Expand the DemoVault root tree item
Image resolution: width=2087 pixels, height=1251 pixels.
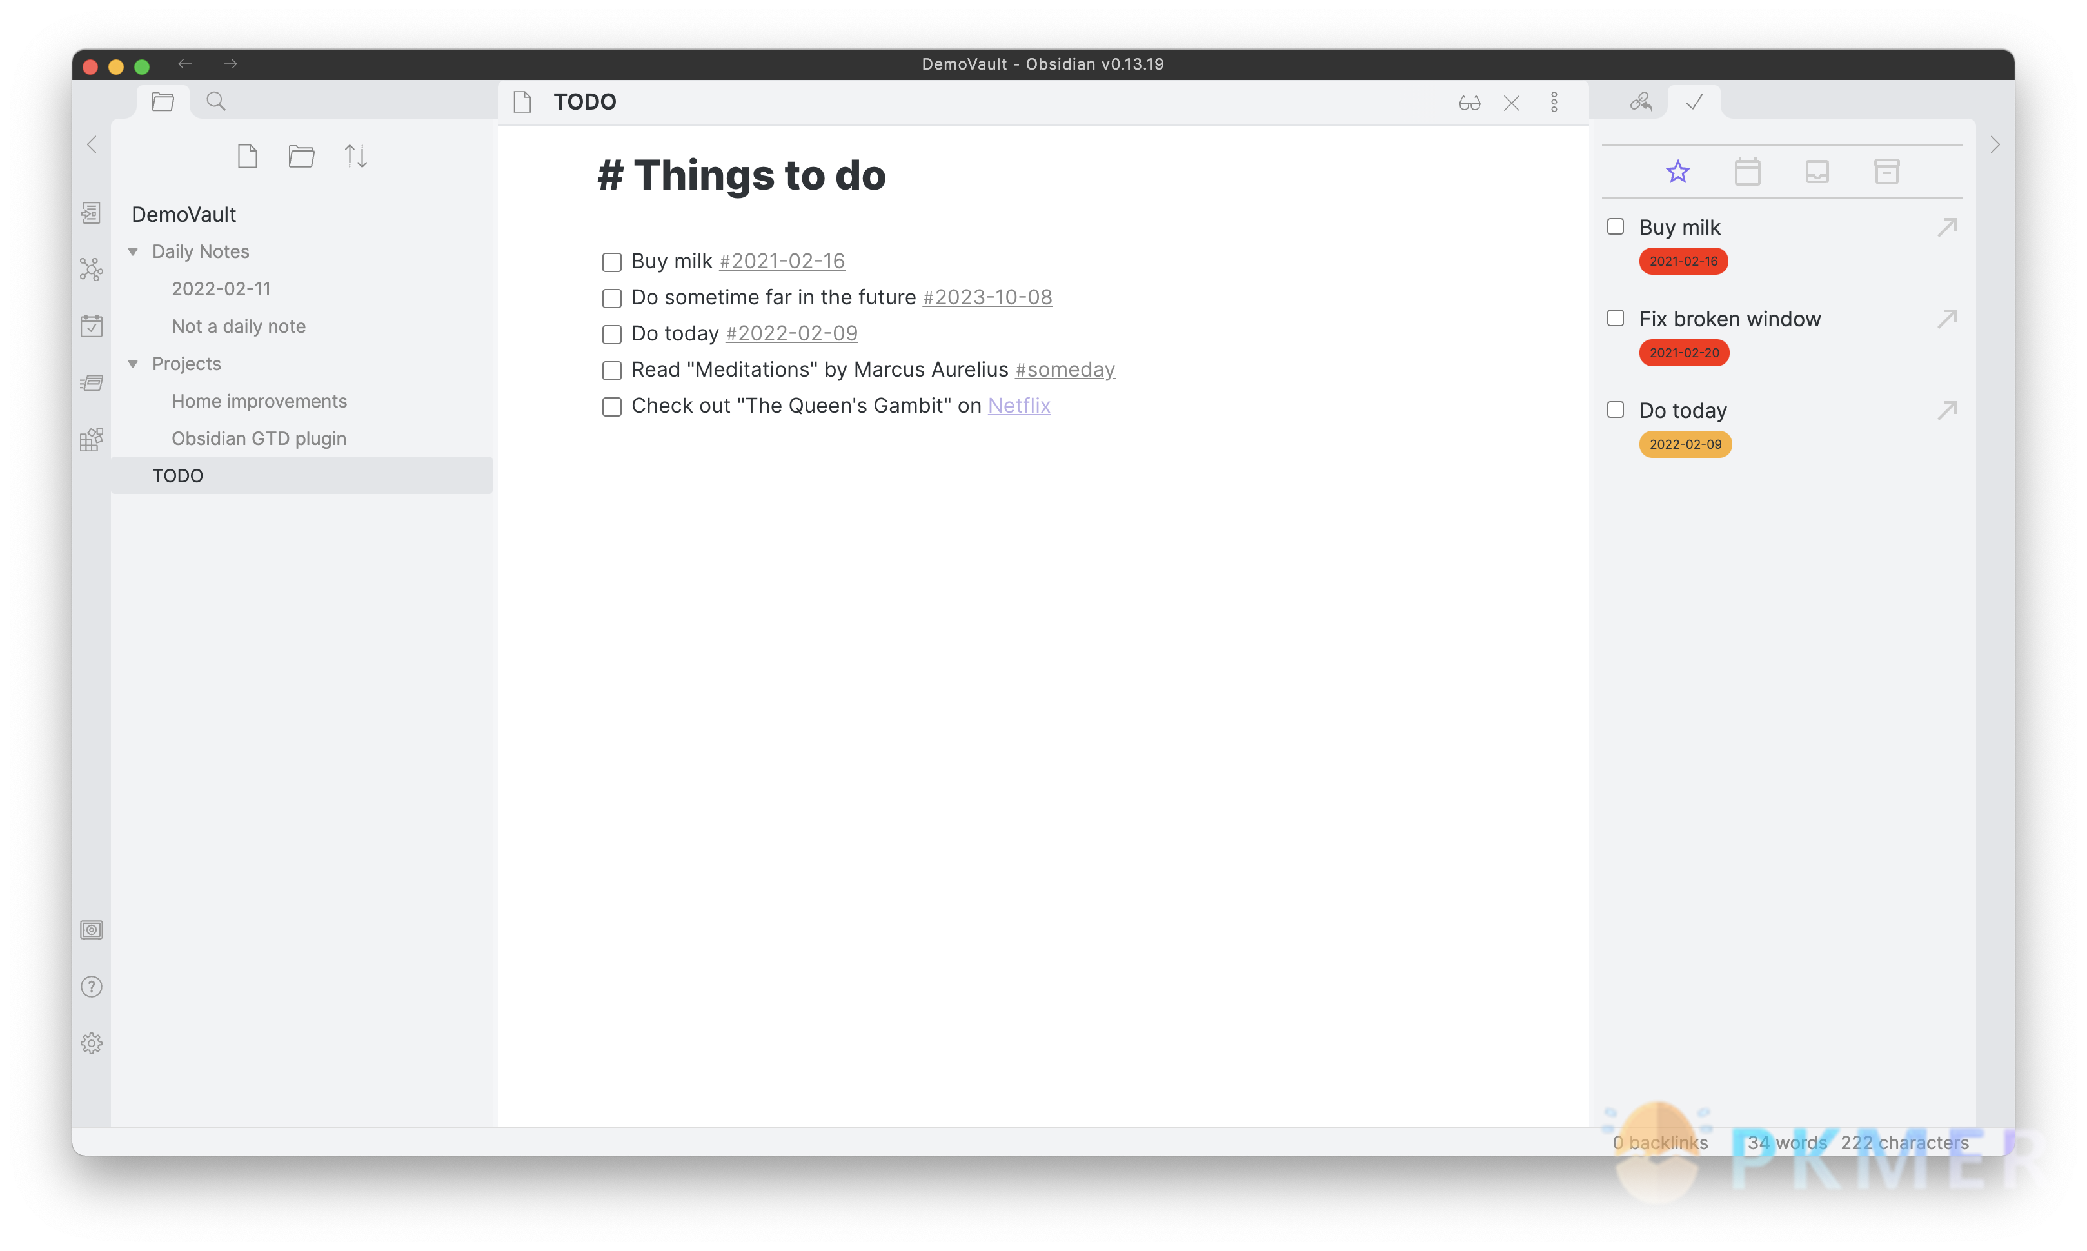click(182, 213)
